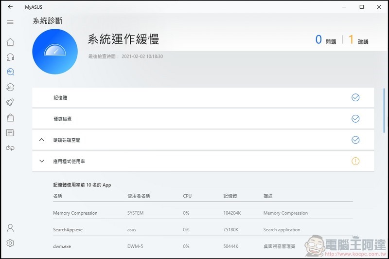This screenshot has width=389, height=259.
Task: Click the SYSTEM user cell
Action: pos(135,213)
